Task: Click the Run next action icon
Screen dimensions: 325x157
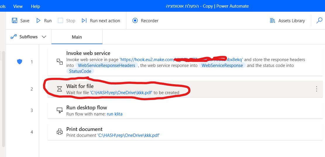Action: pos(84,20)
